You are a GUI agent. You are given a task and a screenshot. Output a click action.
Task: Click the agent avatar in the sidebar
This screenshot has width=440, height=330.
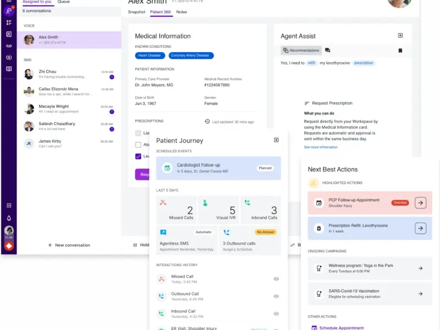[x=9, y=230]
